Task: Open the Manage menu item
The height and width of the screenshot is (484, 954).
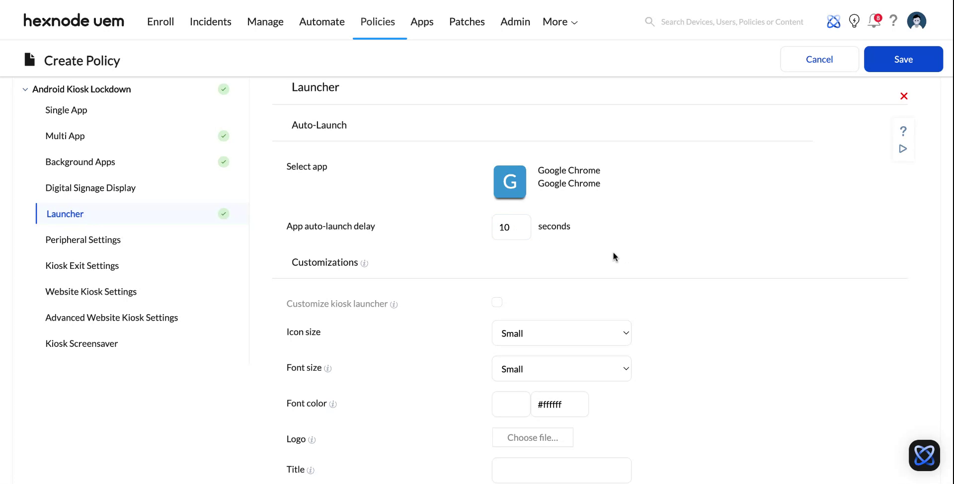Action: pyautogui.click(x=265, y=22)
